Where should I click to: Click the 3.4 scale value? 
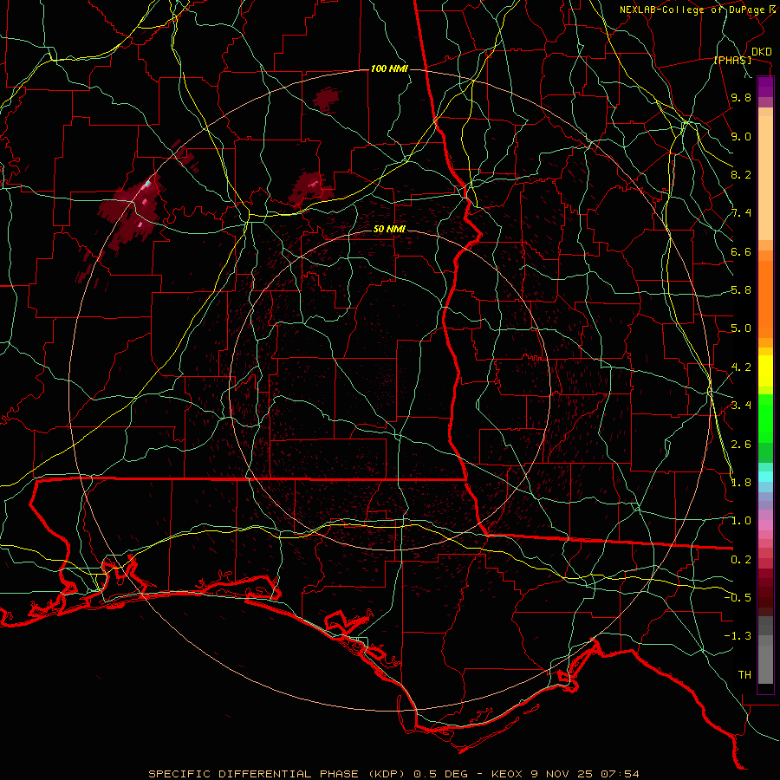click(741, 406)
